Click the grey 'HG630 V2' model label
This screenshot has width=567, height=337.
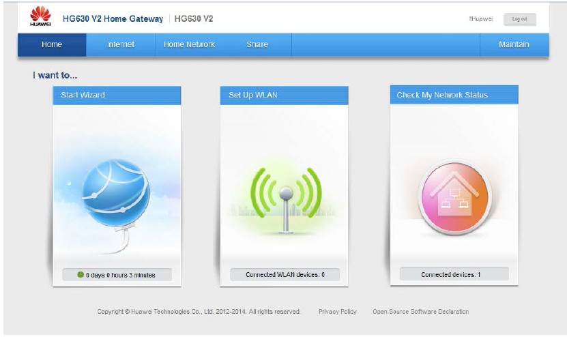(x=194, y=19)
